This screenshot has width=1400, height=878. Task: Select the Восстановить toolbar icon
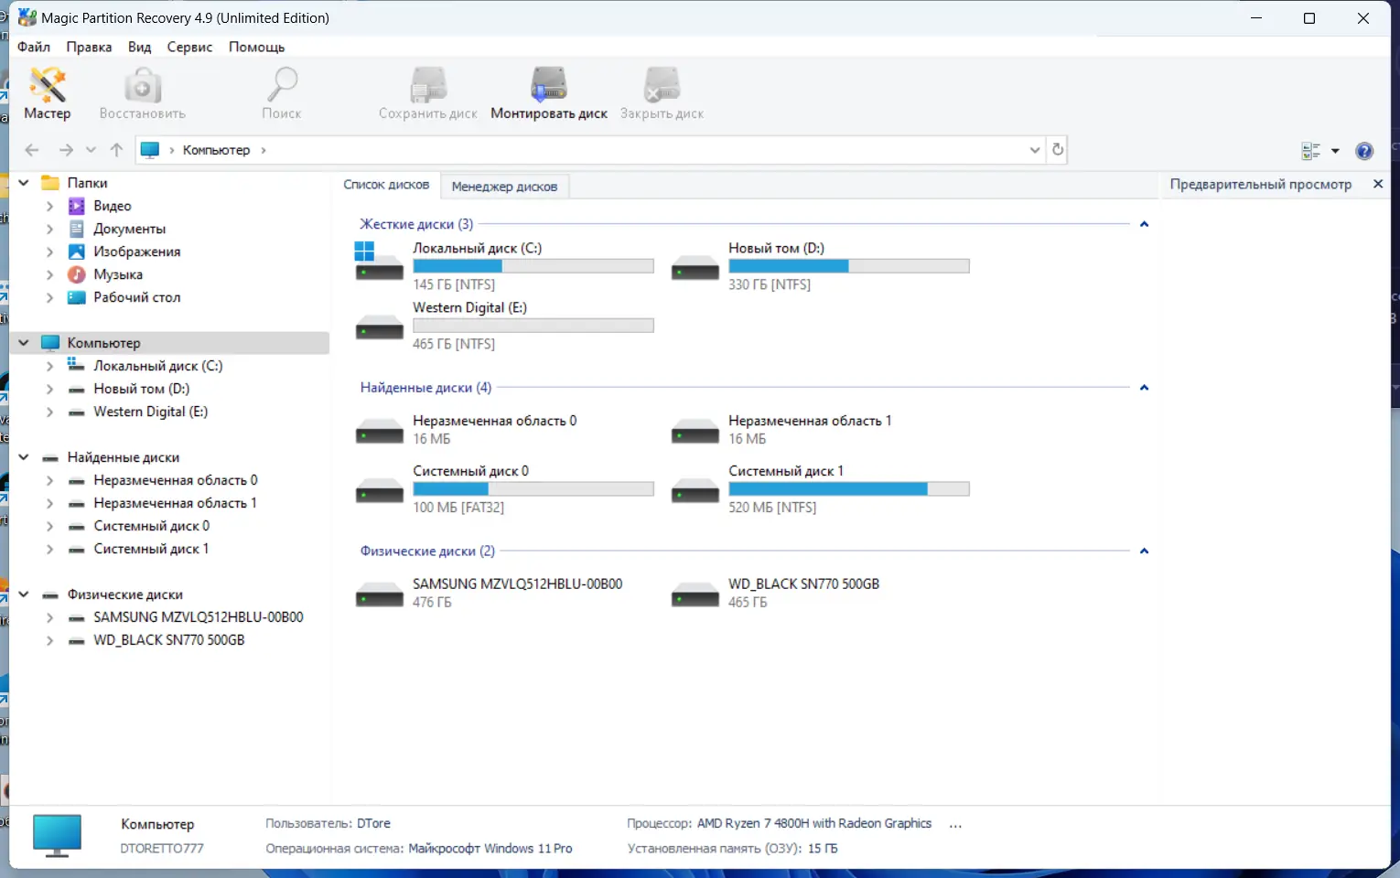pyautogui.click(x=142, y=92)
